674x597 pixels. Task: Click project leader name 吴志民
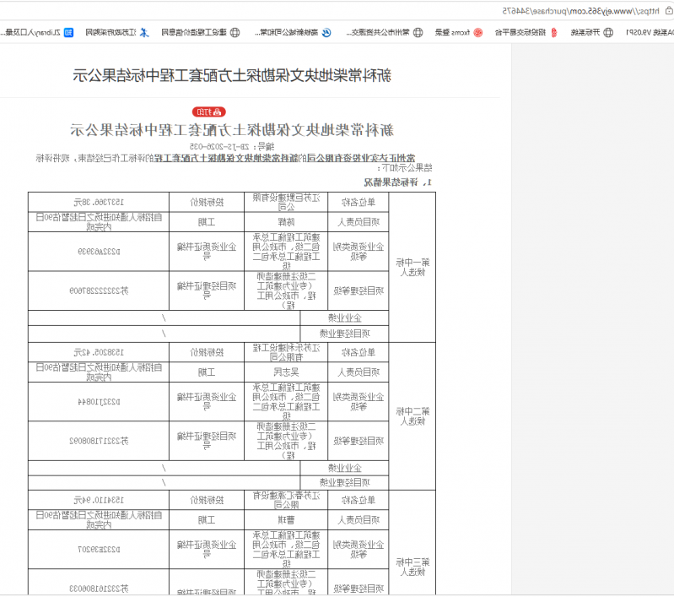pos(286,372)
